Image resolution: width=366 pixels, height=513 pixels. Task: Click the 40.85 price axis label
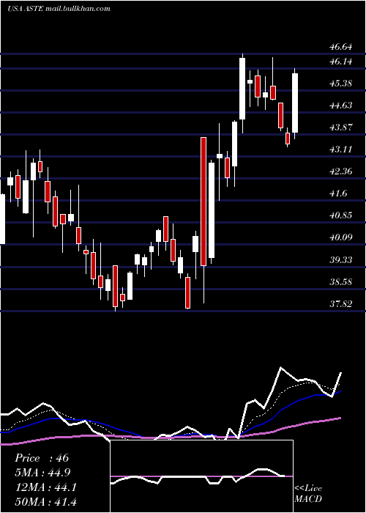point(341,215)
